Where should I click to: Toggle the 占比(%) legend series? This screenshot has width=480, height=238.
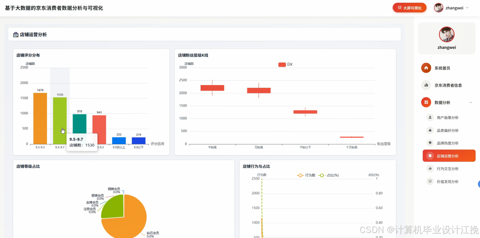pos(329,175)
